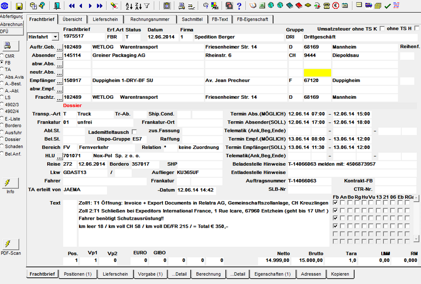This screenshot has width=421, height=284.
Task: Open the Hinfahrt dropdown
Action: pos(55,37)
